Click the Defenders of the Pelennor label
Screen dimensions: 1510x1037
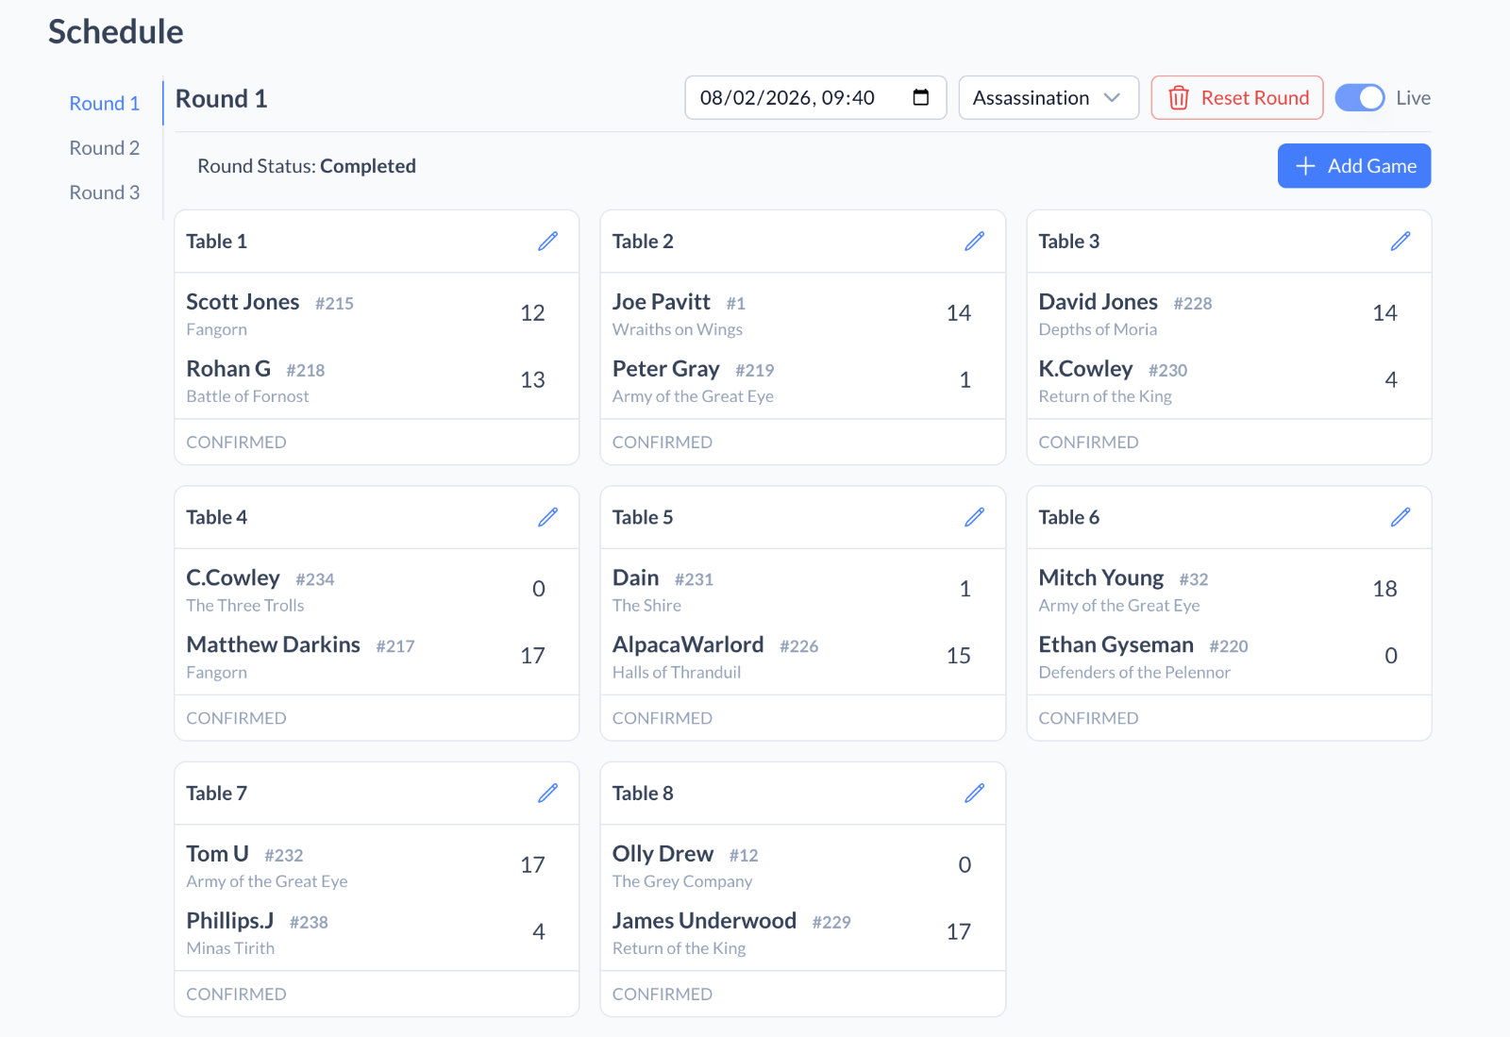1134,673
